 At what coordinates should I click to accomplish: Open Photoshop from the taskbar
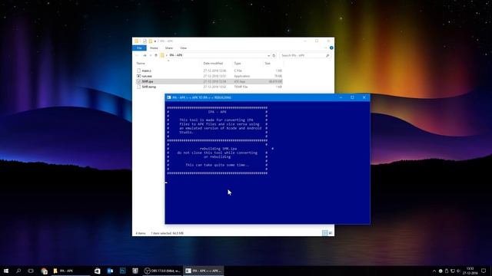(123, 271)
